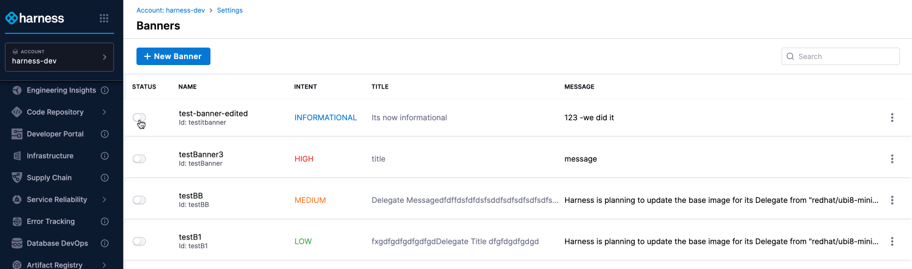Click the Developer Portal info icon

coord(105,134)
